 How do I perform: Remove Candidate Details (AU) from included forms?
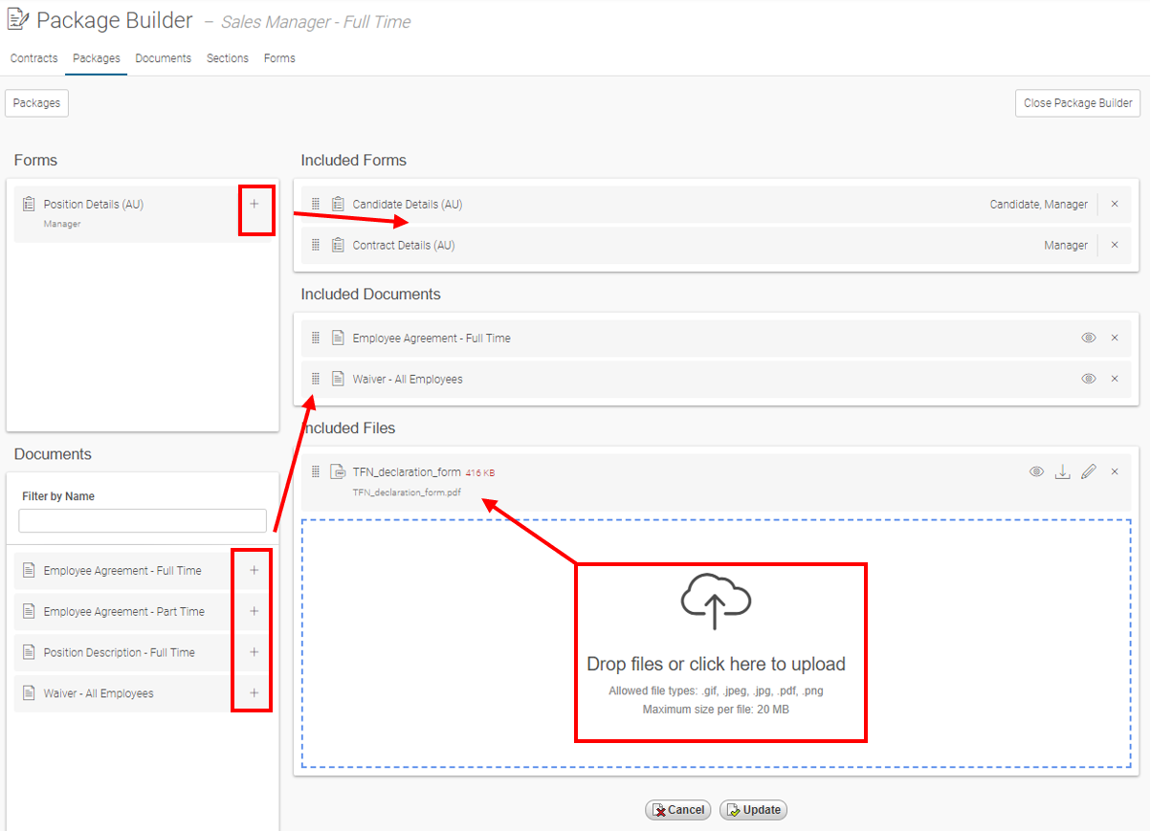coord(1115,204)
